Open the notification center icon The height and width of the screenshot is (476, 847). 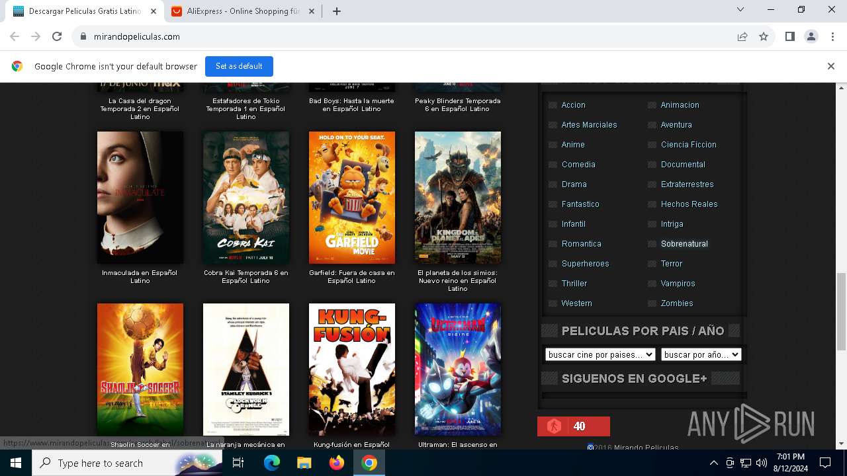pyautogui.click(x=825, y=463)
